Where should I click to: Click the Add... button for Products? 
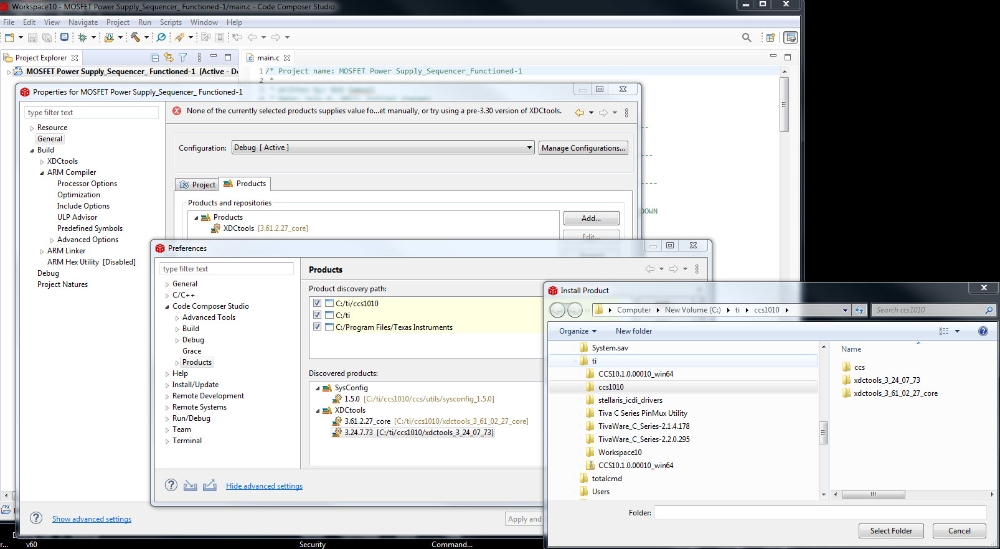(591, 218)
